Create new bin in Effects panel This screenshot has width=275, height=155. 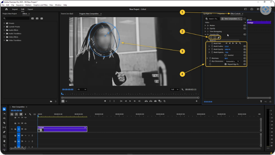[x=51, y=101]
